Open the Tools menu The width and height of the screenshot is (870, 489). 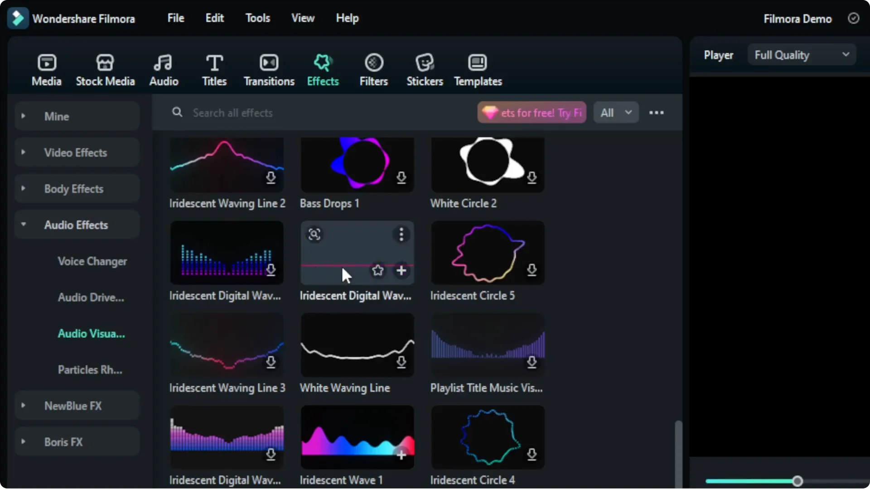(x=257, y=18)
